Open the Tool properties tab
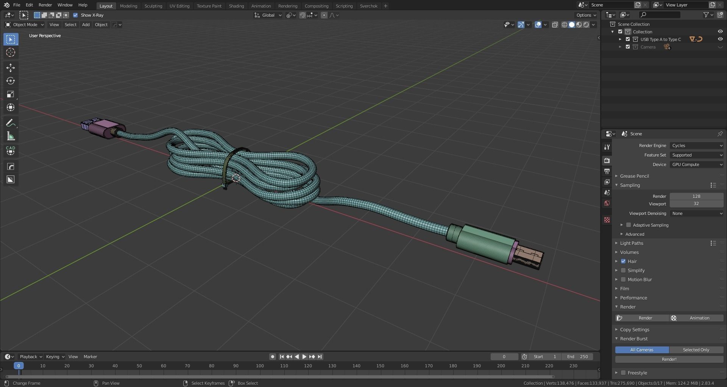 (x=607, y=147)
